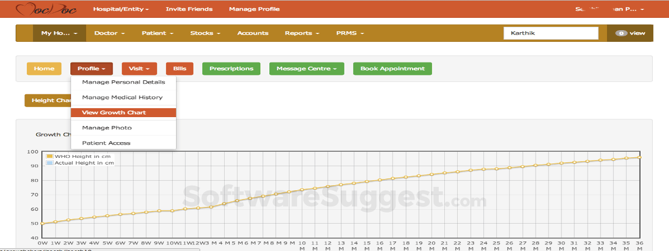
Task: Open the Invite Friends link
Action: (190, 9)
